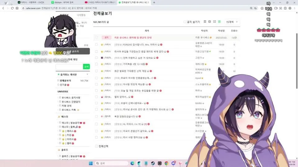Check the box for 얼리 없어서 post
This screenshot has width=298, height=167.
click(x=96, y=97)
